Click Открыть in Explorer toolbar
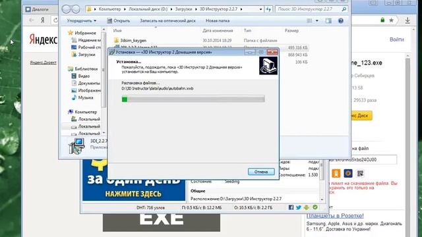 point(118,20)
